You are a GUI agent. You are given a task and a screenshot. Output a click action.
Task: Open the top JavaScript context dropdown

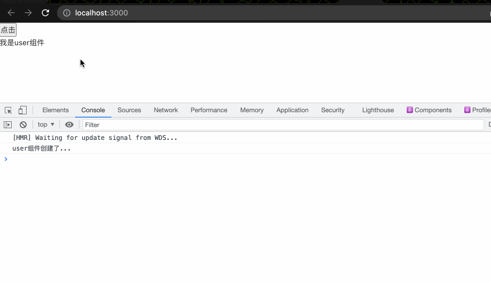pyautogui.click(x=46, y=124)
